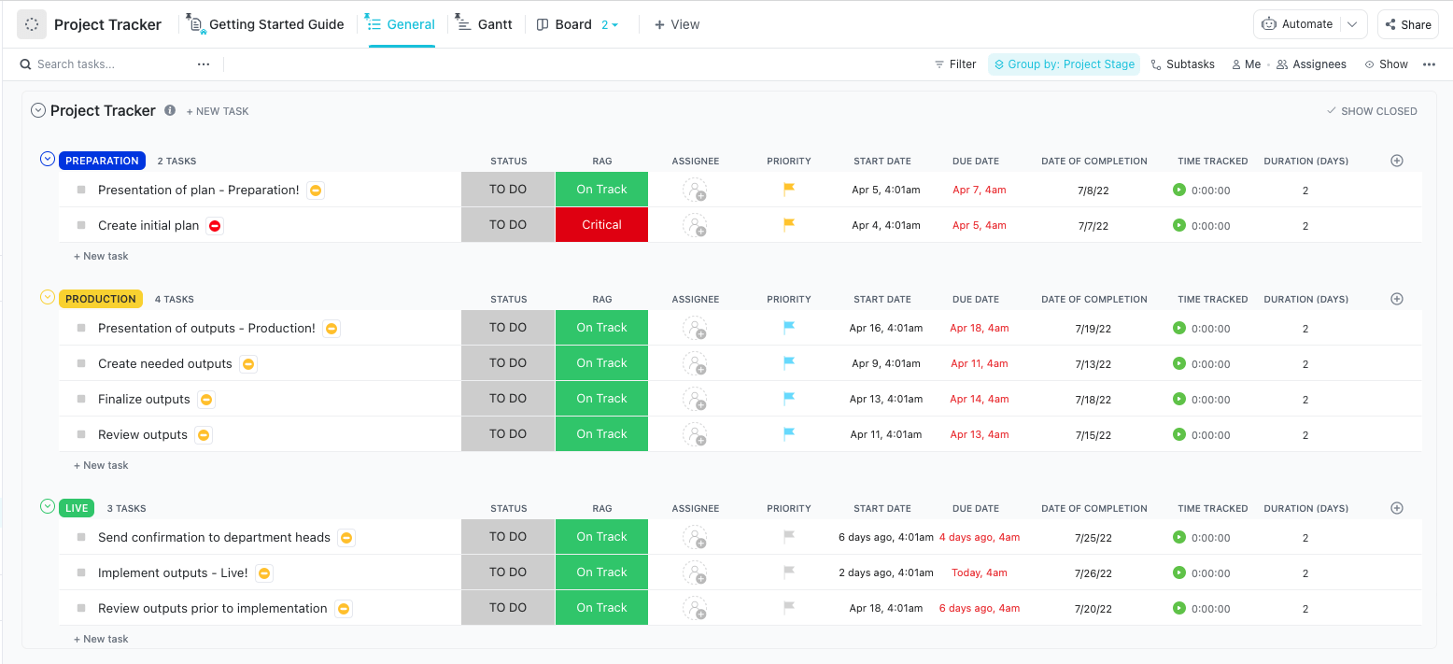Viewport: 1453px width, 664px height.
Task: Add a column in the Preparation group
Action: click(1397, 161)
